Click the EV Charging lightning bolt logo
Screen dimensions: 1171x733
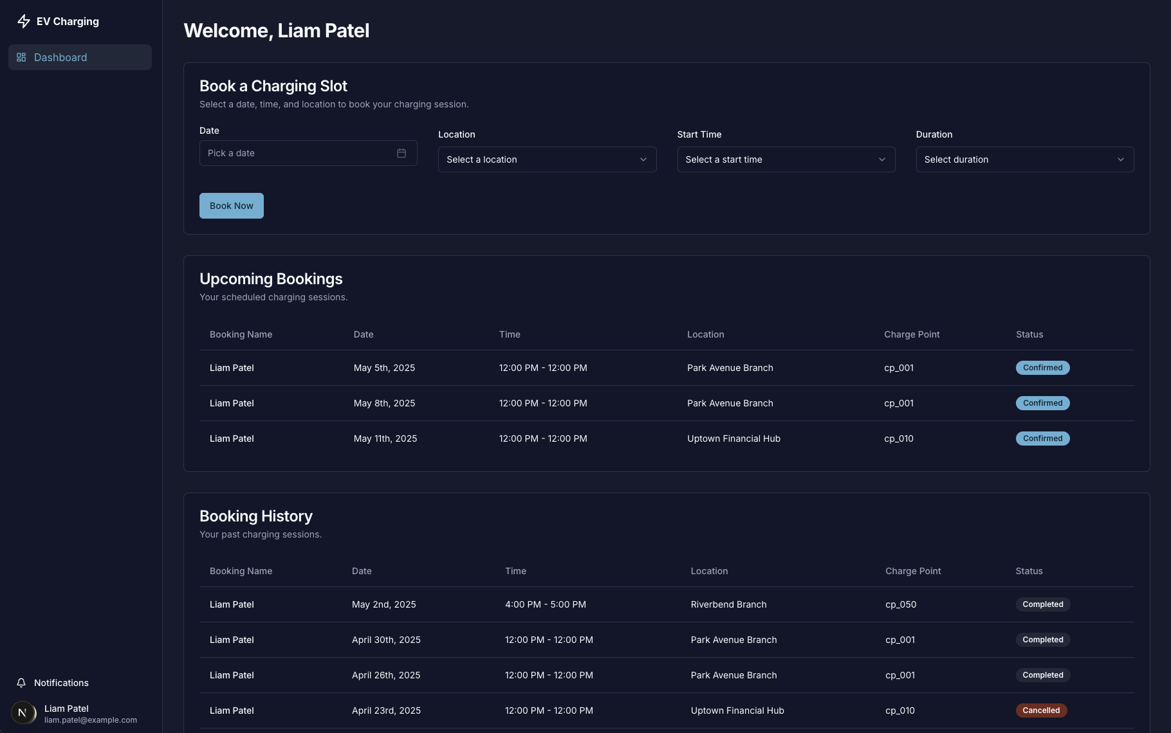[24, 21]
